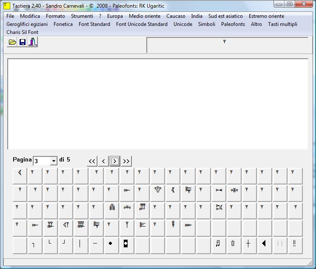Insert the four-wedge cross glyph
The height and width of the screenshot is (269, 316).
234,193
